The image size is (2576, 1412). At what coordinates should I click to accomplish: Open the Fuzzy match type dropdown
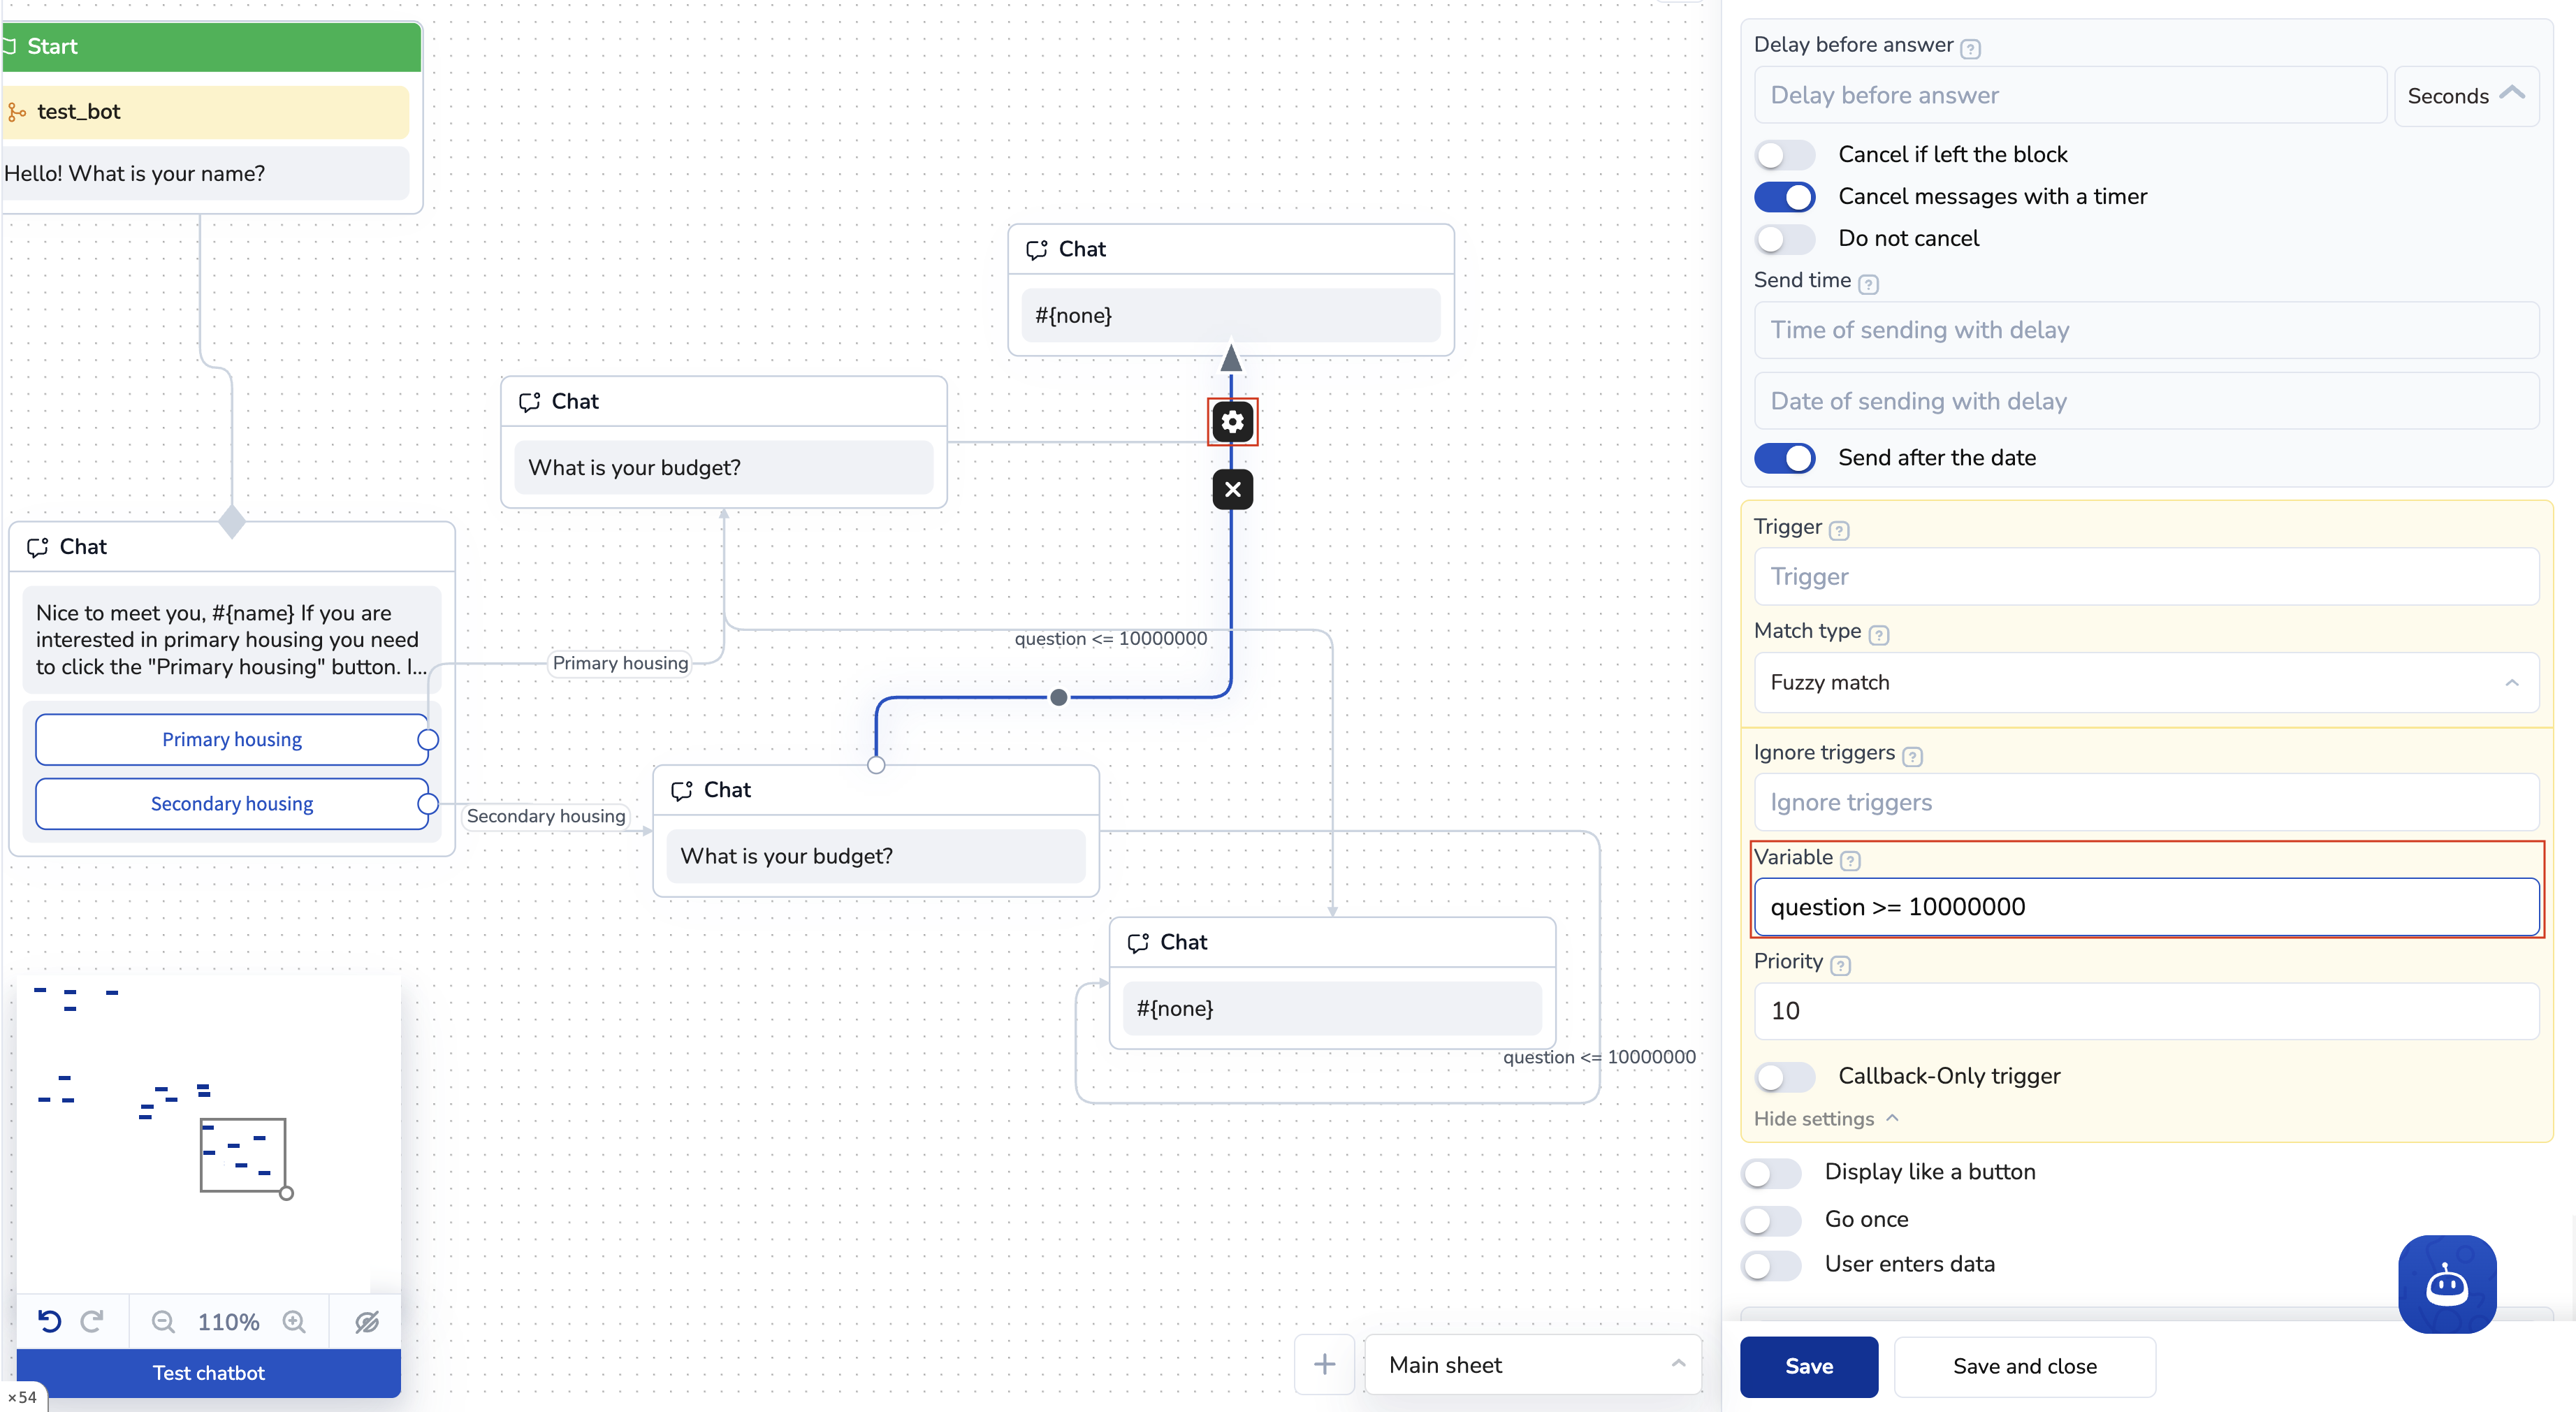2146,683
